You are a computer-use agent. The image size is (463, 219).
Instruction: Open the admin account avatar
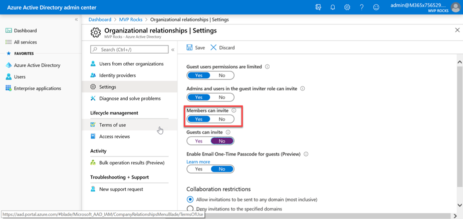456,7
